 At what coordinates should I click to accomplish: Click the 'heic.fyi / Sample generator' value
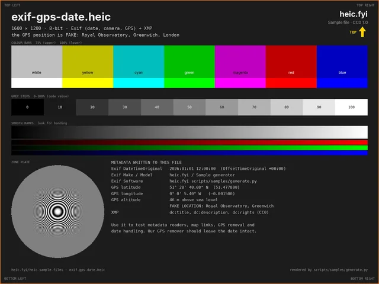[202, 175]
